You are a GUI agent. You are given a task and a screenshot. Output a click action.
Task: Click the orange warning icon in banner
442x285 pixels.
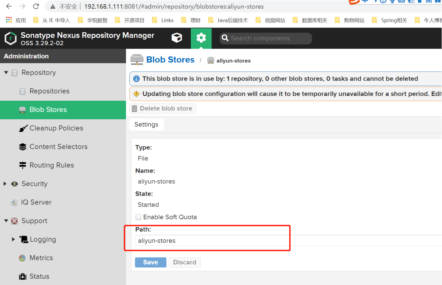tap(136, 94)
